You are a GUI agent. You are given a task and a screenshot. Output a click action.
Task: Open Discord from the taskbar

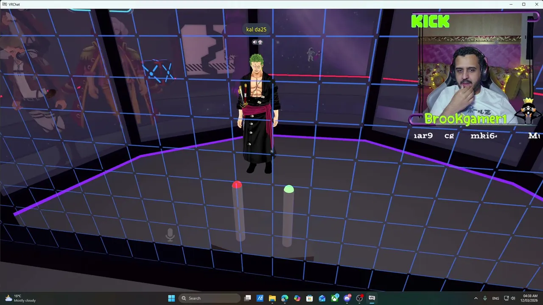(x=347, y=298)
